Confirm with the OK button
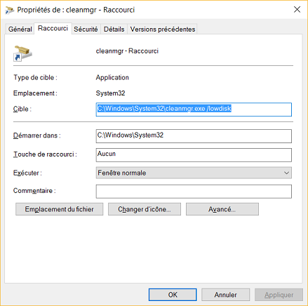The height and width of the screenshot is (306, 308). (x=173, y=295)
